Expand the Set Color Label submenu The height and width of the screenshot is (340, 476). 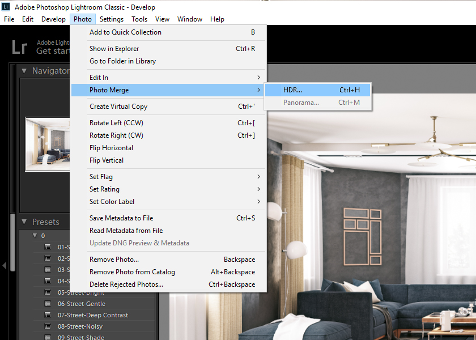168,202
